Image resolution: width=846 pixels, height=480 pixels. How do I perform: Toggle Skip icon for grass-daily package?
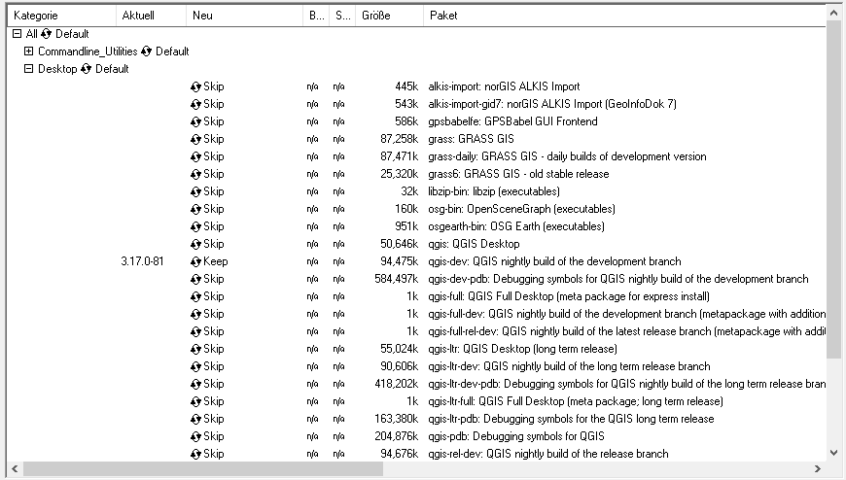(x=195, y=157)
